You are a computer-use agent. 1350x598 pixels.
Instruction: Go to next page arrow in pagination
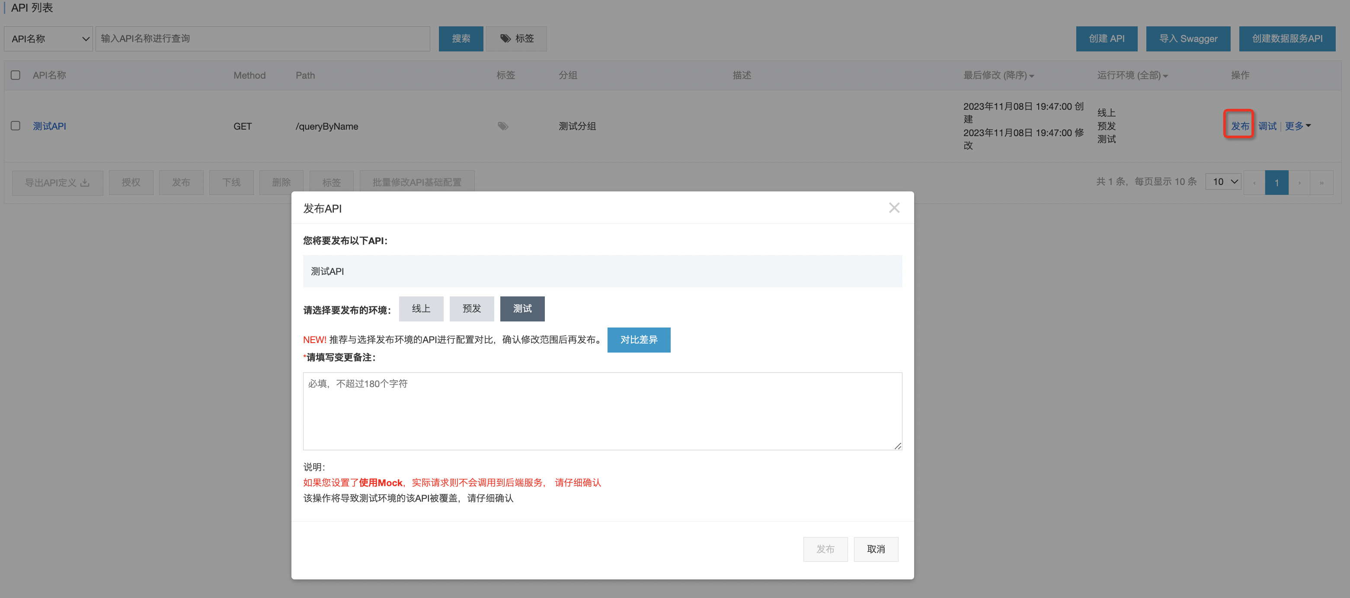[x=1299, y=182]
